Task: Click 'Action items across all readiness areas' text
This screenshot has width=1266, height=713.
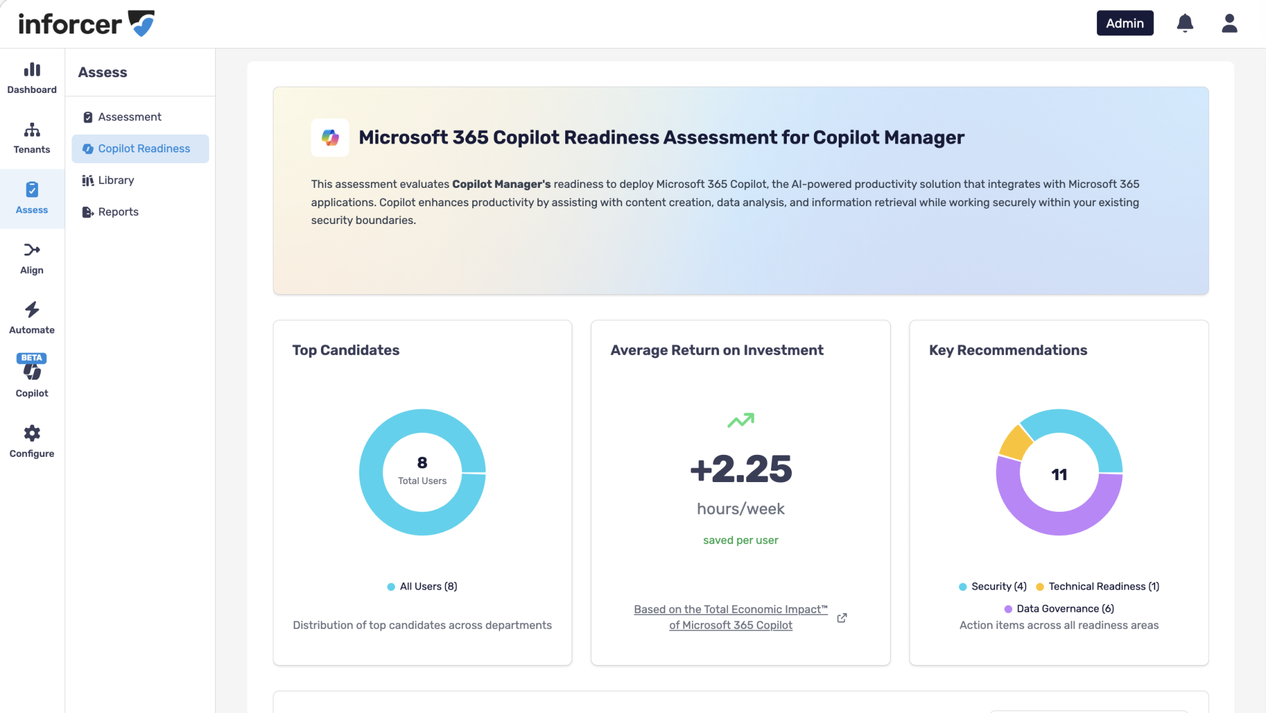Action: [x=1059, y=625]
